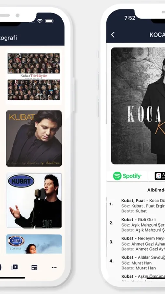Tap the battery status icon
Image resolution: width=165 pixels, height=294 pixels.
49,21
